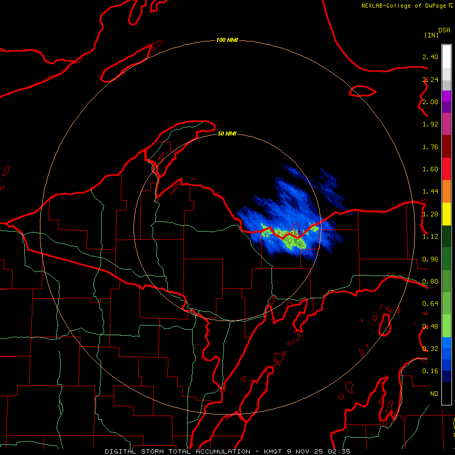Click the 0.64 legend value
This screenshot has height=455, width=455.
pos(430,304)
